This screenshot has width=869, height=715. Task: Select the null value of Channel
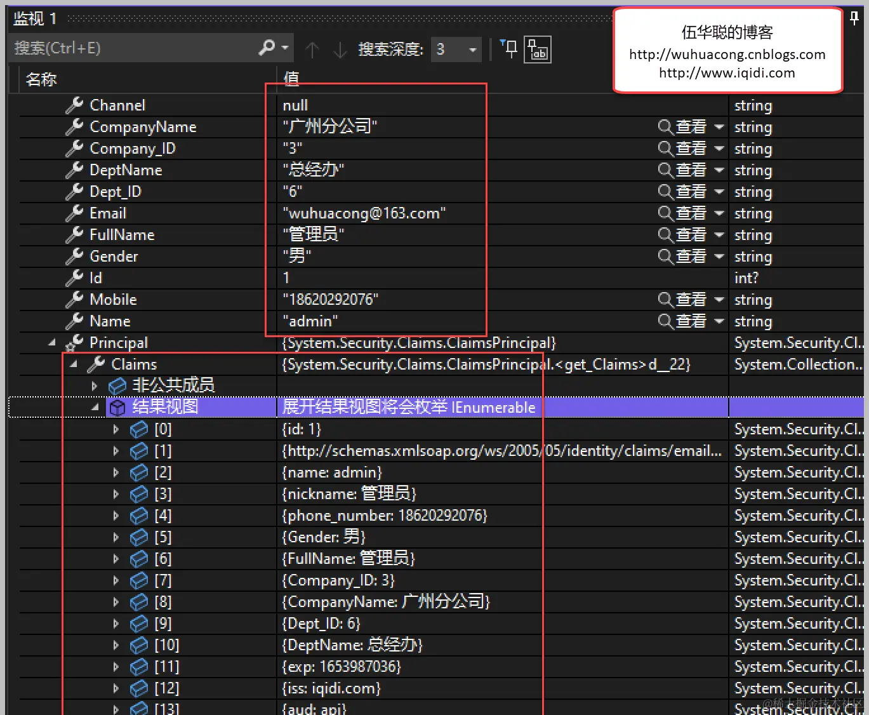click(x=295, y=105)
